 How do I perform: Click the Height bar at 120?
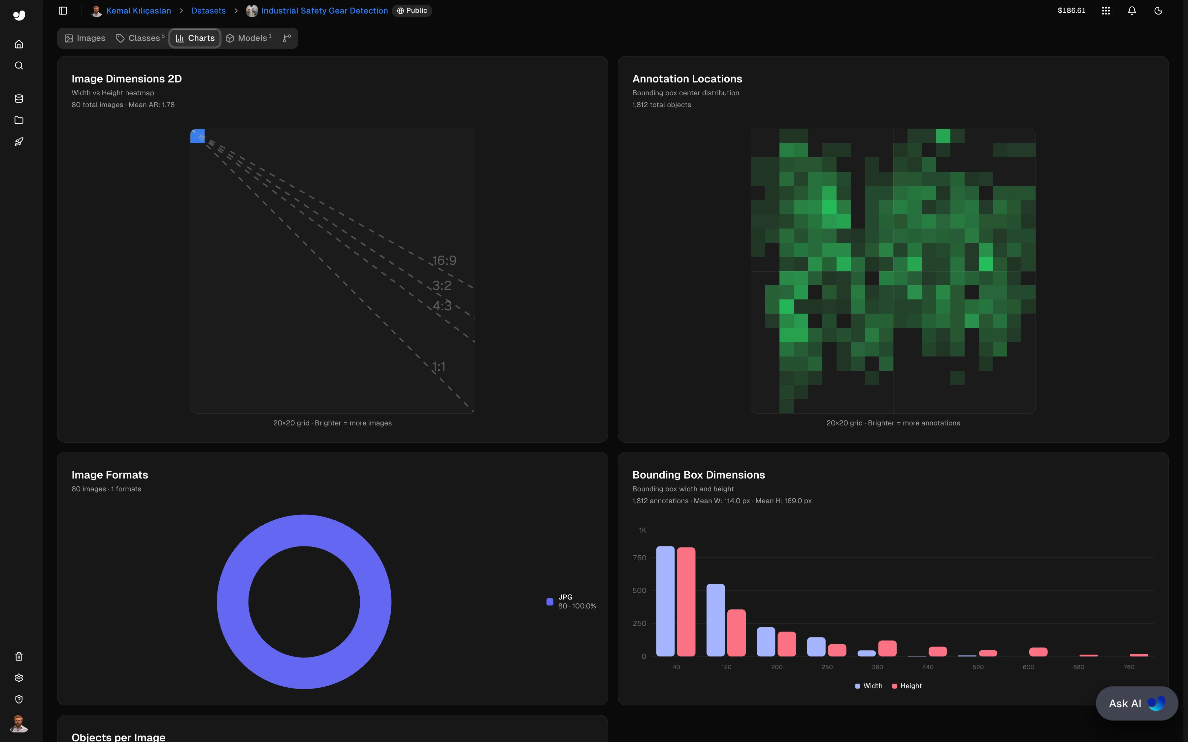click(736, 633)
